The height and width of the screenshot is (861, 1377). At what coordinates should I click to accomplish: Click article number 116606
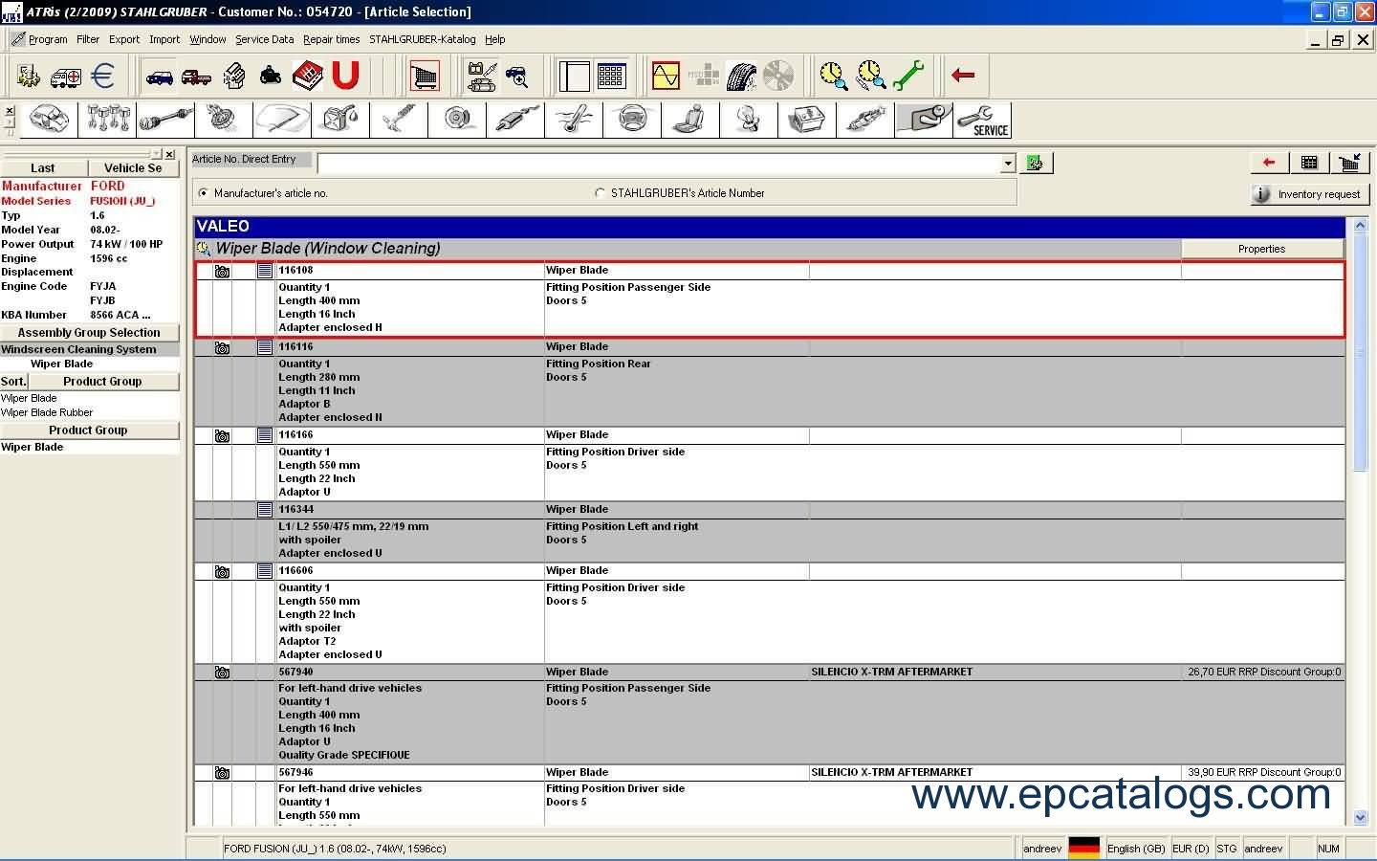coord(295,570)
